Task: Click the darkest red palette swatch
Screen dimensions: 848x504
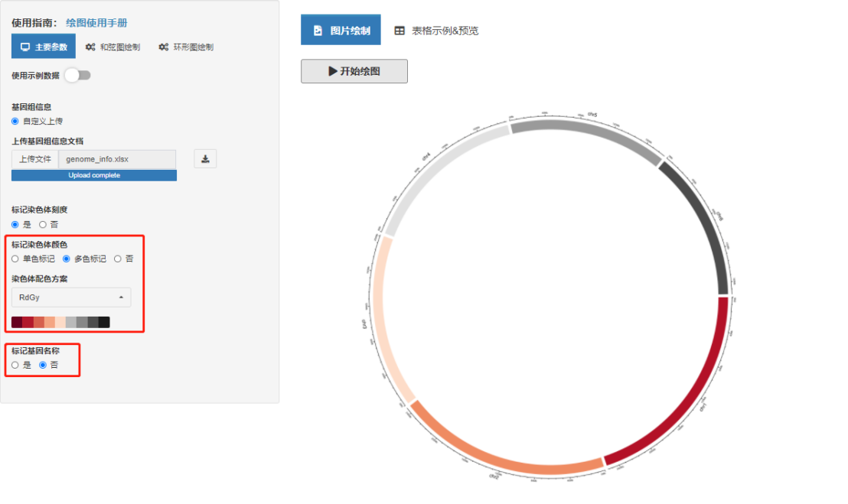Action: [17, 322]
